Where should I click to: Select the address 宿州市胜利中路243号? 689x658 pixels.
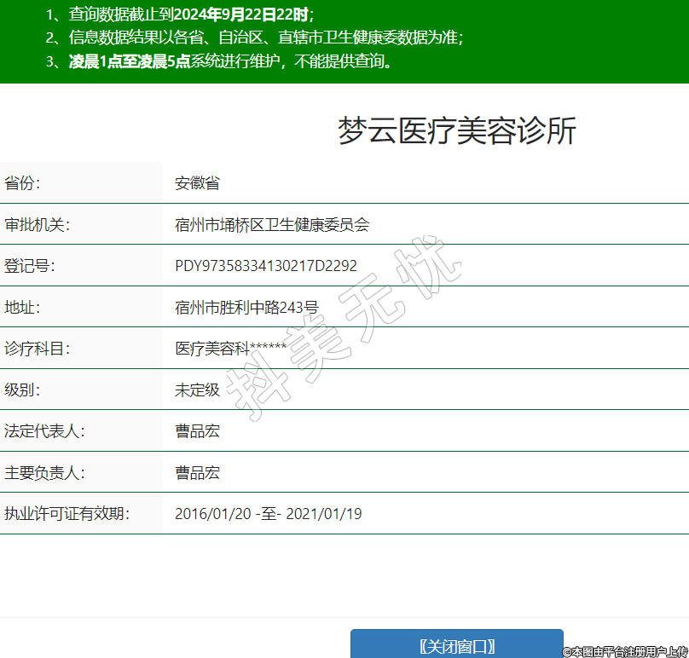pyautogui.click(x=246, y=307)
